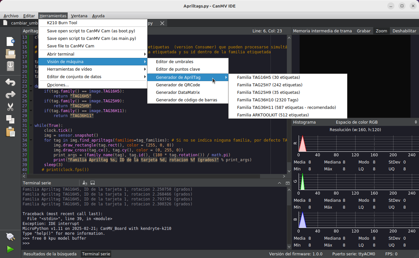The image size is (419, 258).
Task: Save serial terminal output with the disk icon
Action: [x=93, y=183]
